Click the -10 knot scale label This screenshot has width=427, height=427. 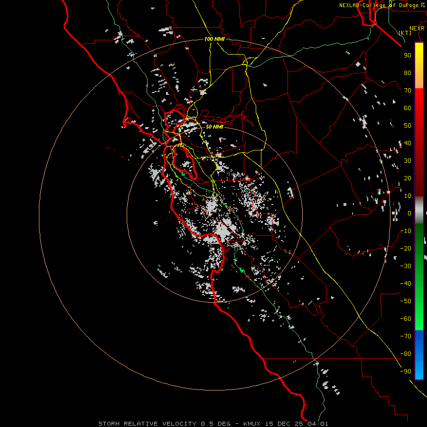coord(406,231)
